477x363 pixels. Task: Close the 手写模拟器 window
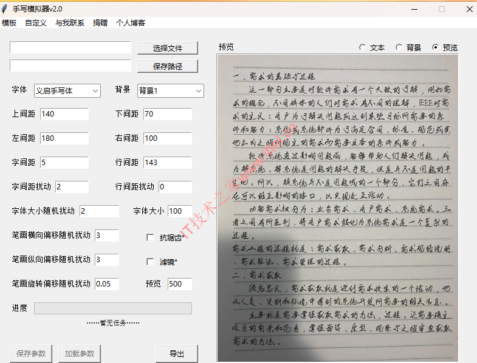(469, 9)
